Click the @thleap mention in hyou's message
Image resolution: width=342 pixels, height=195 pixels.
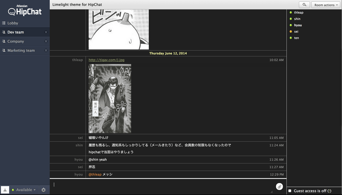[94, 174]
